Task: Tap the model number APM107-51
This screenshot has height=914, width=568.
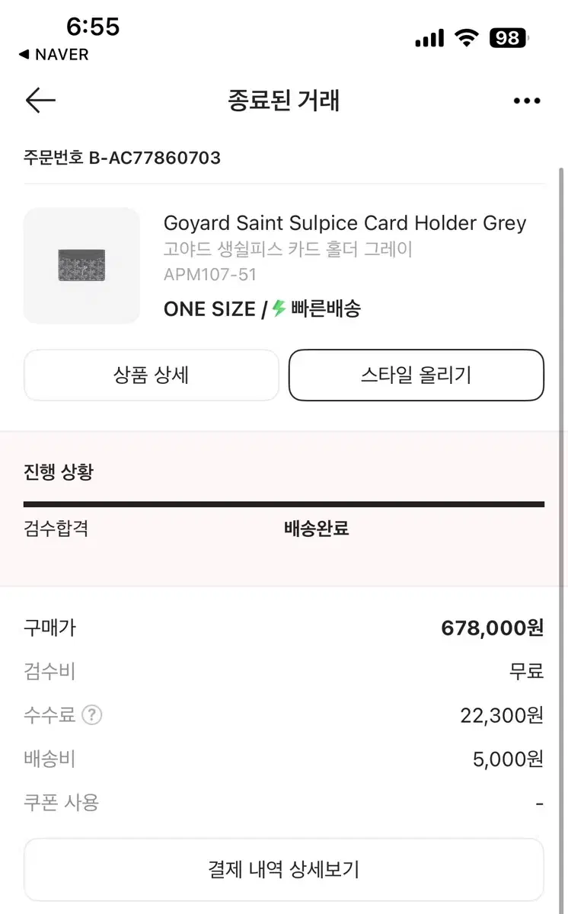Action: pyautogui.click(x=210, y=275)
